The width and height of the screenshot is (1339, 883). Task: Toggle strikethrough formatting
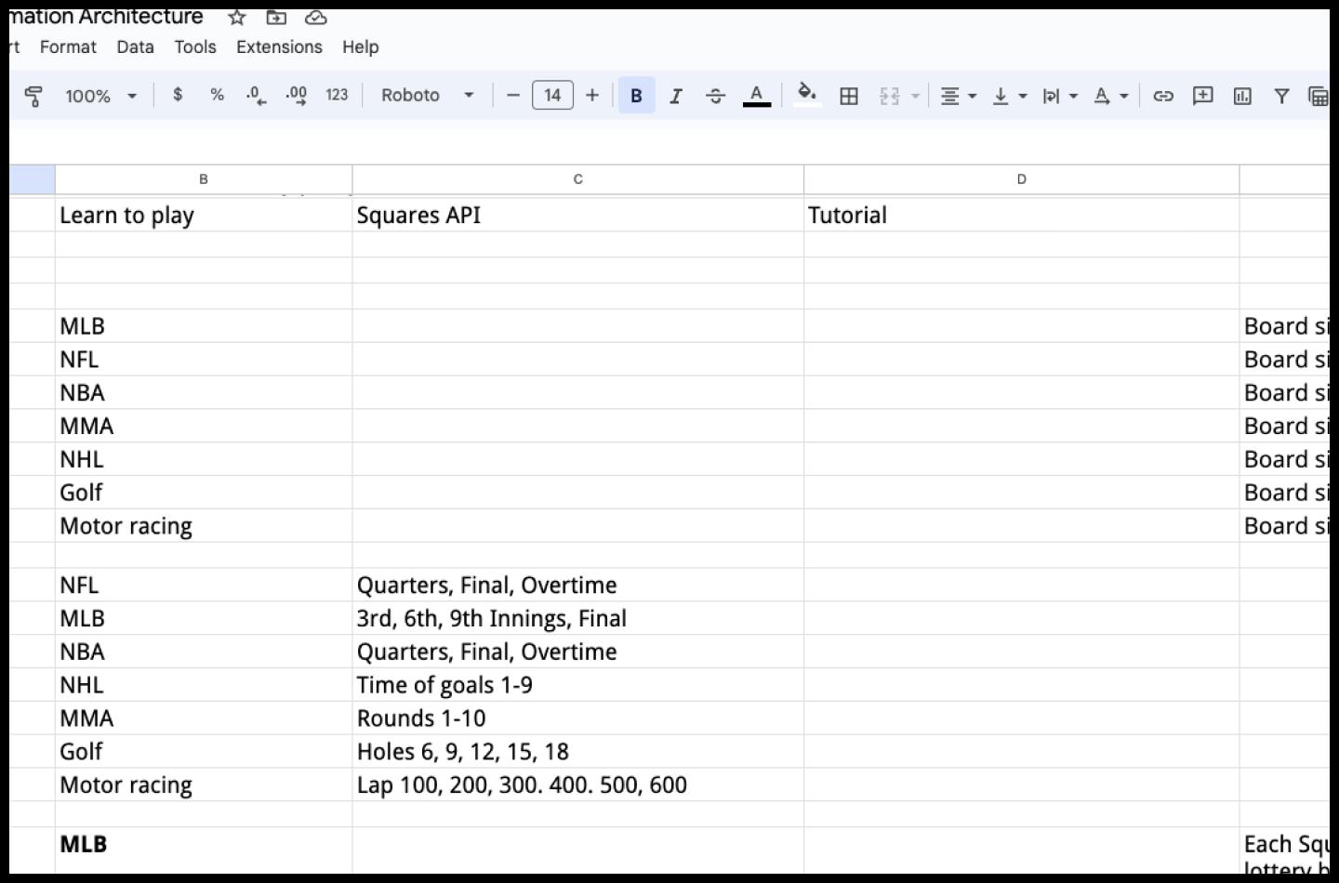(x=715, y=96)
